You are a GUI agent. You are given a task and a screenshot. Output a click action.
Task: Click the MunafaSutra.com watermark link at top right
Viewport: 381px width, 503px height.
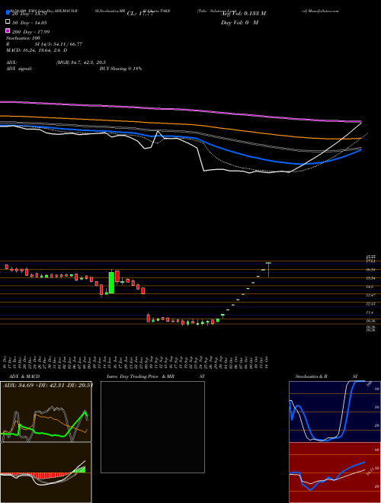point(320,11)
